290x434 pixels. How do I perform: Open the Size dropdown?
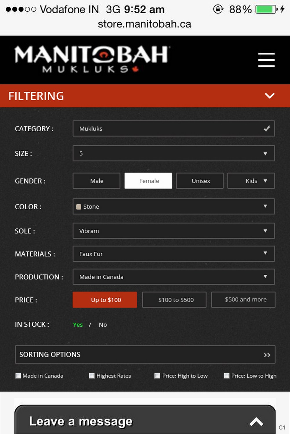173,153
